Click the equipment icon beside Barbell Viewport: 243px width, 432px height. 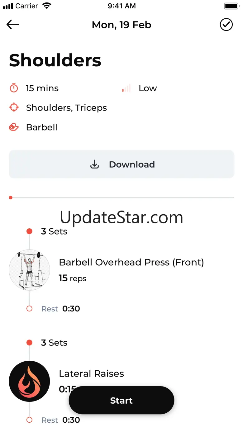[x=14, y=127]
